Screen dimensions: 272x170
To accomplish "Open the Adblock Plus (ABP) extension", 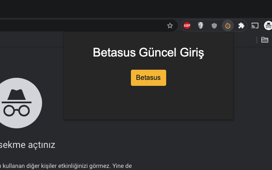I will [187, 25].
